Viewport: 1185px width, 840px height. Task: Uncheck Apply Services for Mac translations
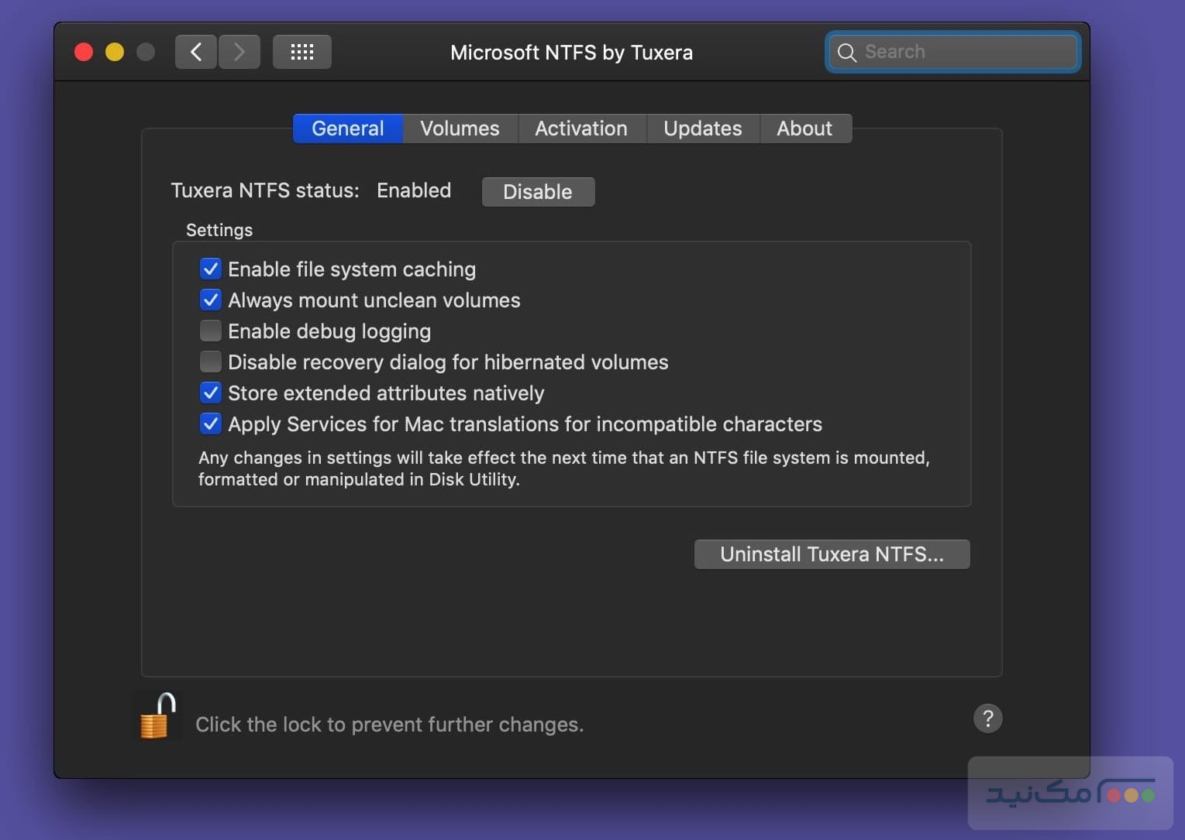tap(210, 423)
